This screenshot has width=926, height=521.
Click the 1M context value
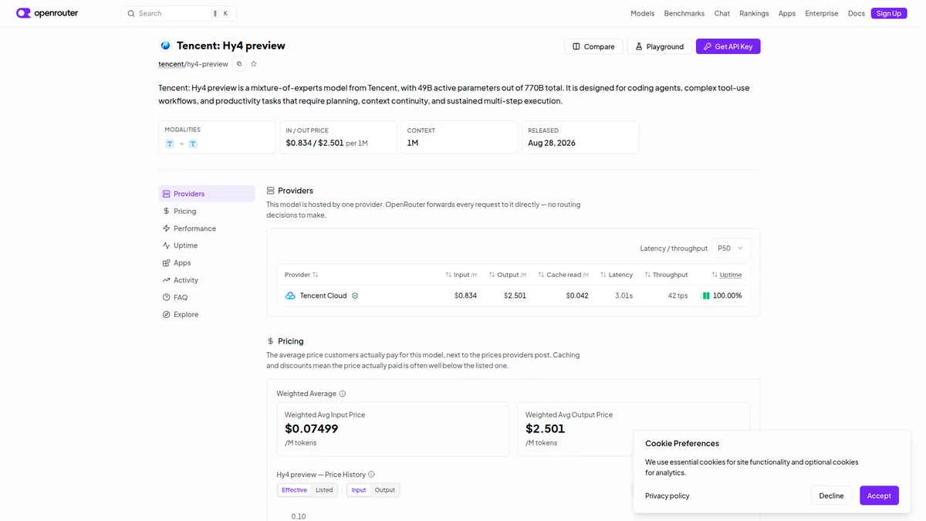(x=413, y=143)
